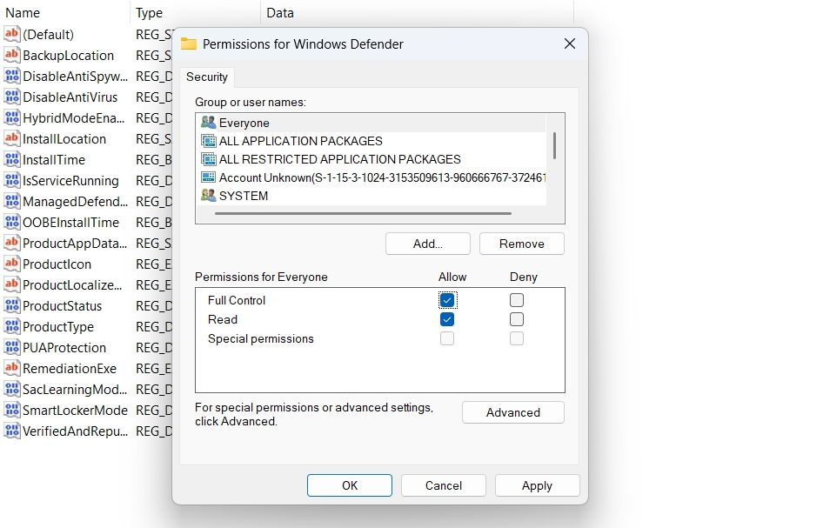Select the InstallLocation value name
This screenshot has height=528, width=830.
coord(64,139)
